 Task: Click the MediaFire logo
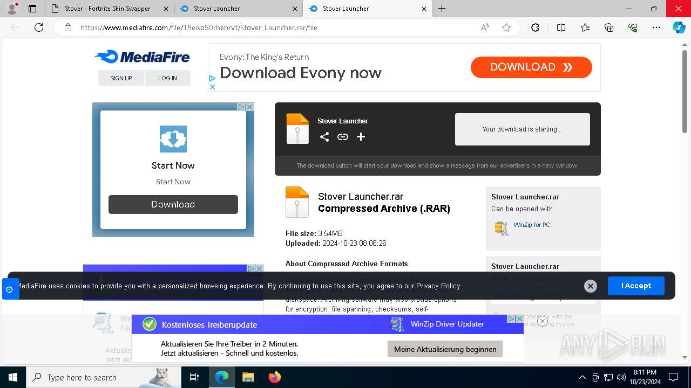tap(142, 57)
